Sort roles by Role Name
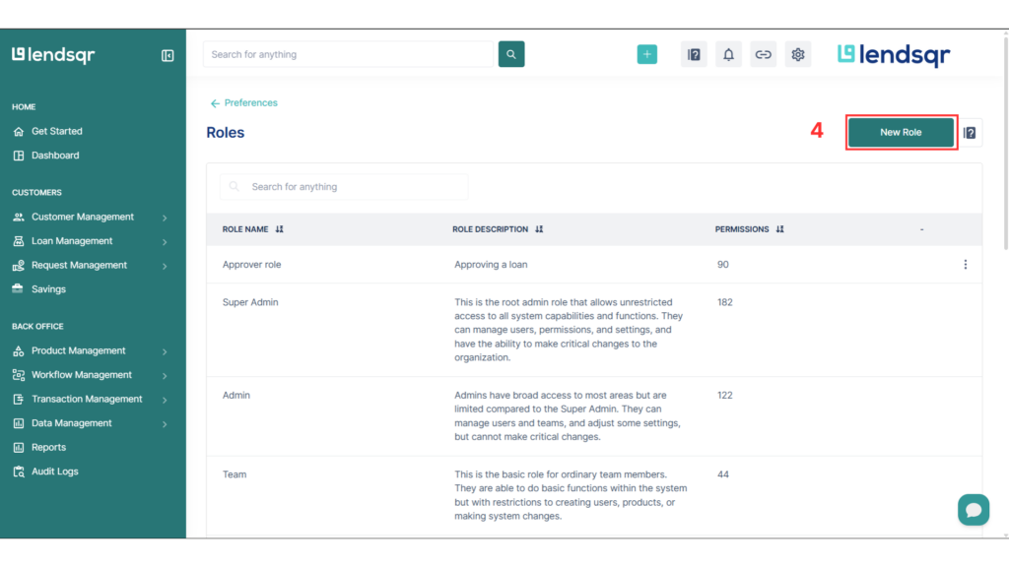 [282, 228]
